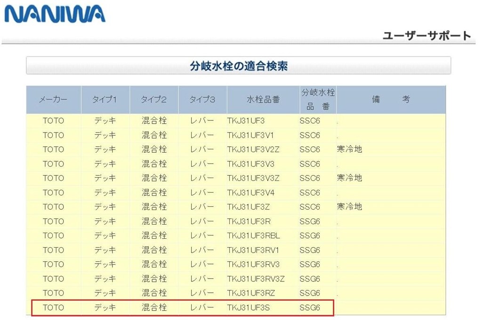Select product number TKJ31UF3RBL
This screenshot has width=482, height=320.
point(254,235)
